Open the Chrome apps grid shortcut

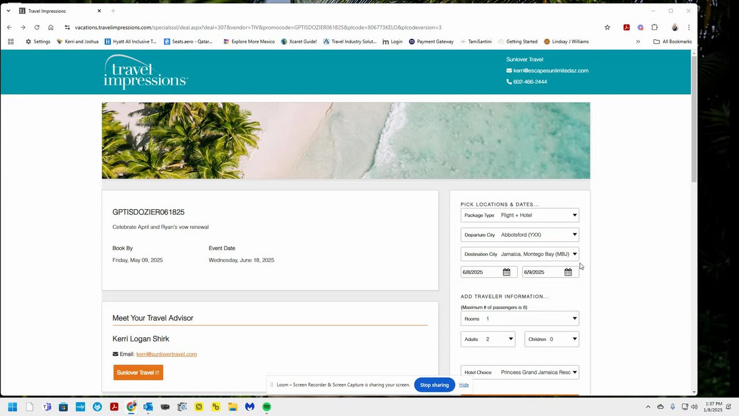(x=10, y=42)
